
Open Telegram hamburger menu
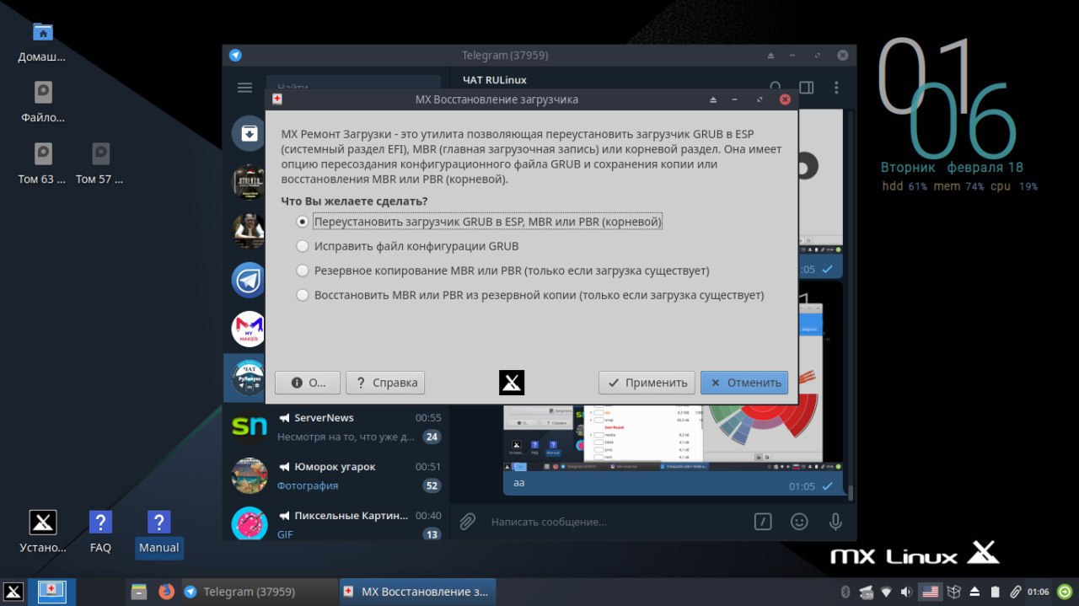coord(244,88)
